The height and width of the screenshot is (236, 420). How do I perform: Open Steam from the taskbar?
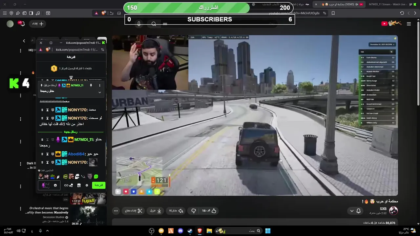pyautogui.click(x=190, y=231)
